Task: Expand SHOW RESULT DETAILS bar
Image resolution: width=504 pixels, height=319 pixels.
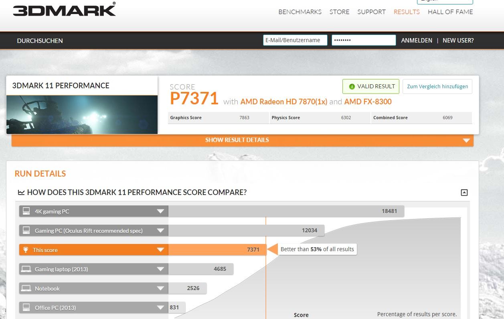Action: coord(243,140)
